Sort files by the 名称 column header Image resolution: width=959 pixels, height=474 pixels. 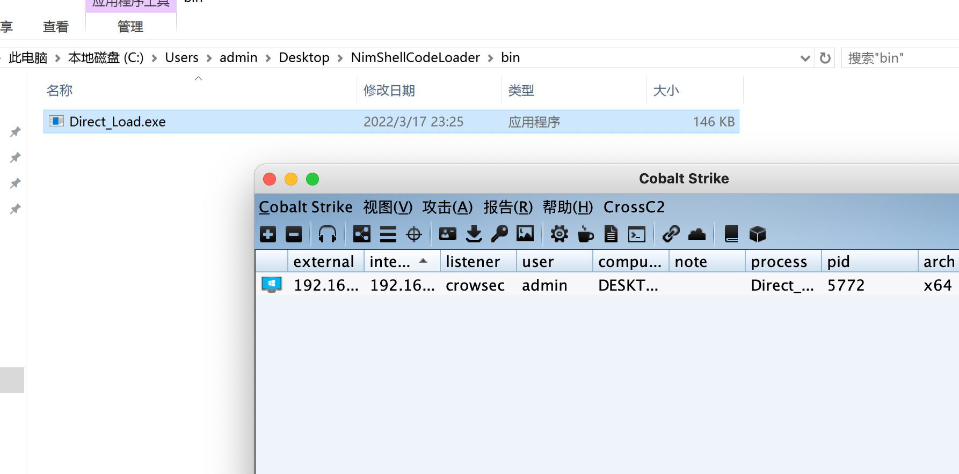coord(199,90)
